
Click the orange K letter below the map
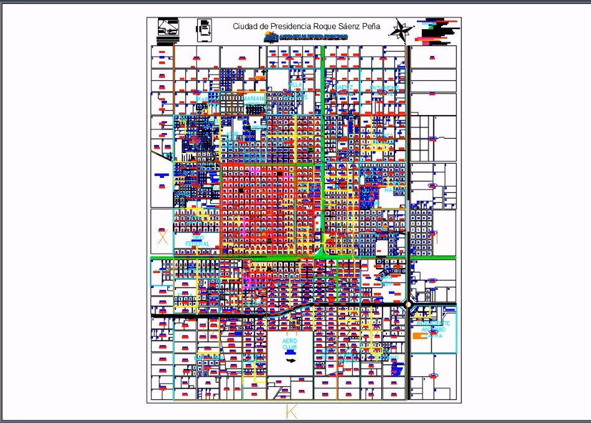coord(291,411)
